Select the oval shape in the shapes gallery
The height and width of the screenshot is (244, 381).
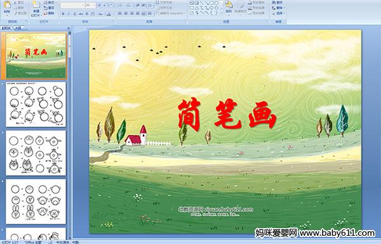coord(217,3)
